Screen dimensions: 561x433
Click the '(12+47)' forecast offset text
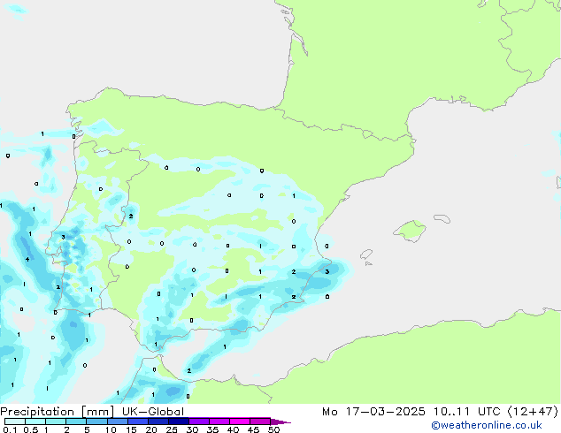click(533, 412)
